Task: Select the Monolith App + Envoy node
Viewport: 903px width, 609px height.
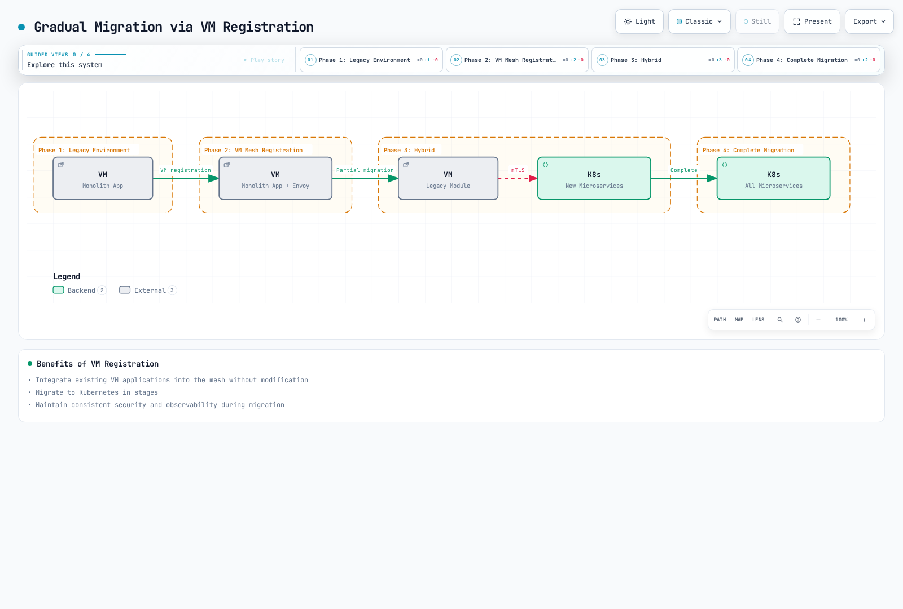Action: (x=275, y=178)
